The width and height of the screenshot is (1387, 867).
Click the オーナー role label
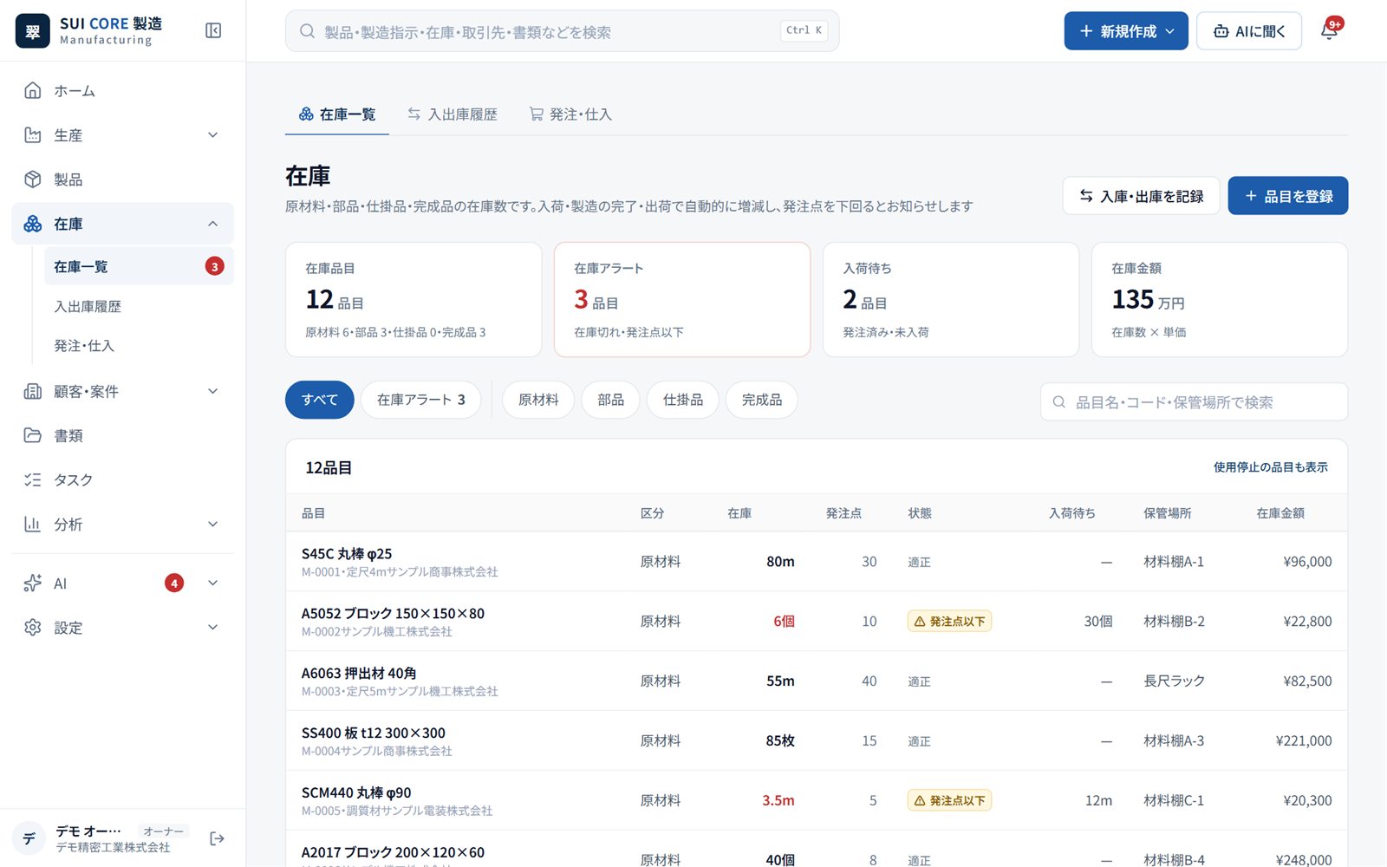tap(163, 831)
